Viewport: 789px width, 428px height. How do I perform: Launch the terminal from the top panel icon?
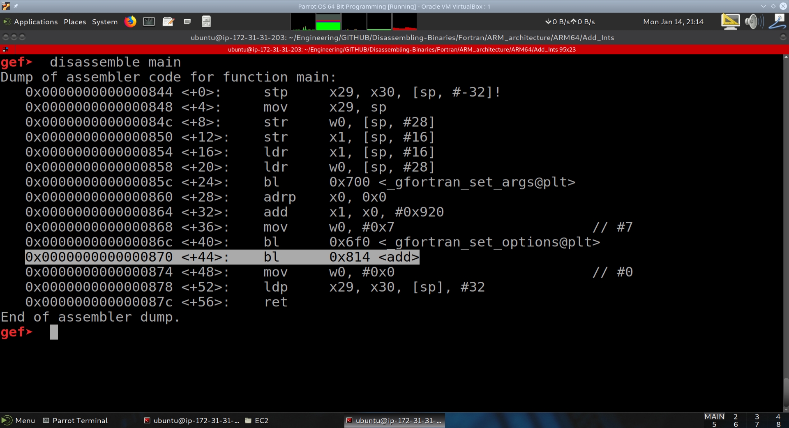tap(149, 21)
